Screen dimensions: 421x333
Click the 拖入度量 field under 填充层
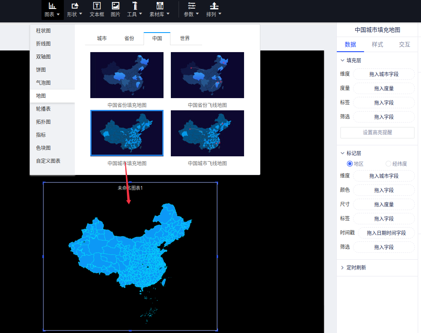(384, 88)
